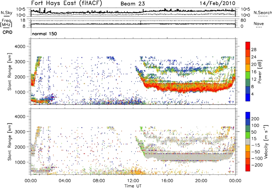Click the 'Time UT' axis label

coord(133,186)
